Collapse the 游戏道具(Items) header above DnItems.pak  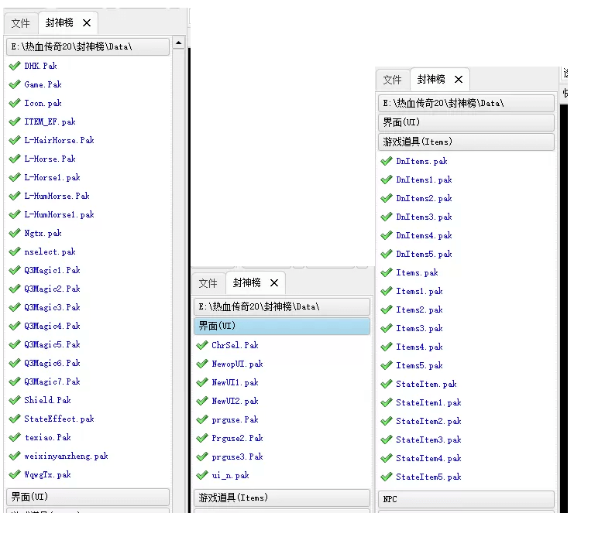coord(466,142)
